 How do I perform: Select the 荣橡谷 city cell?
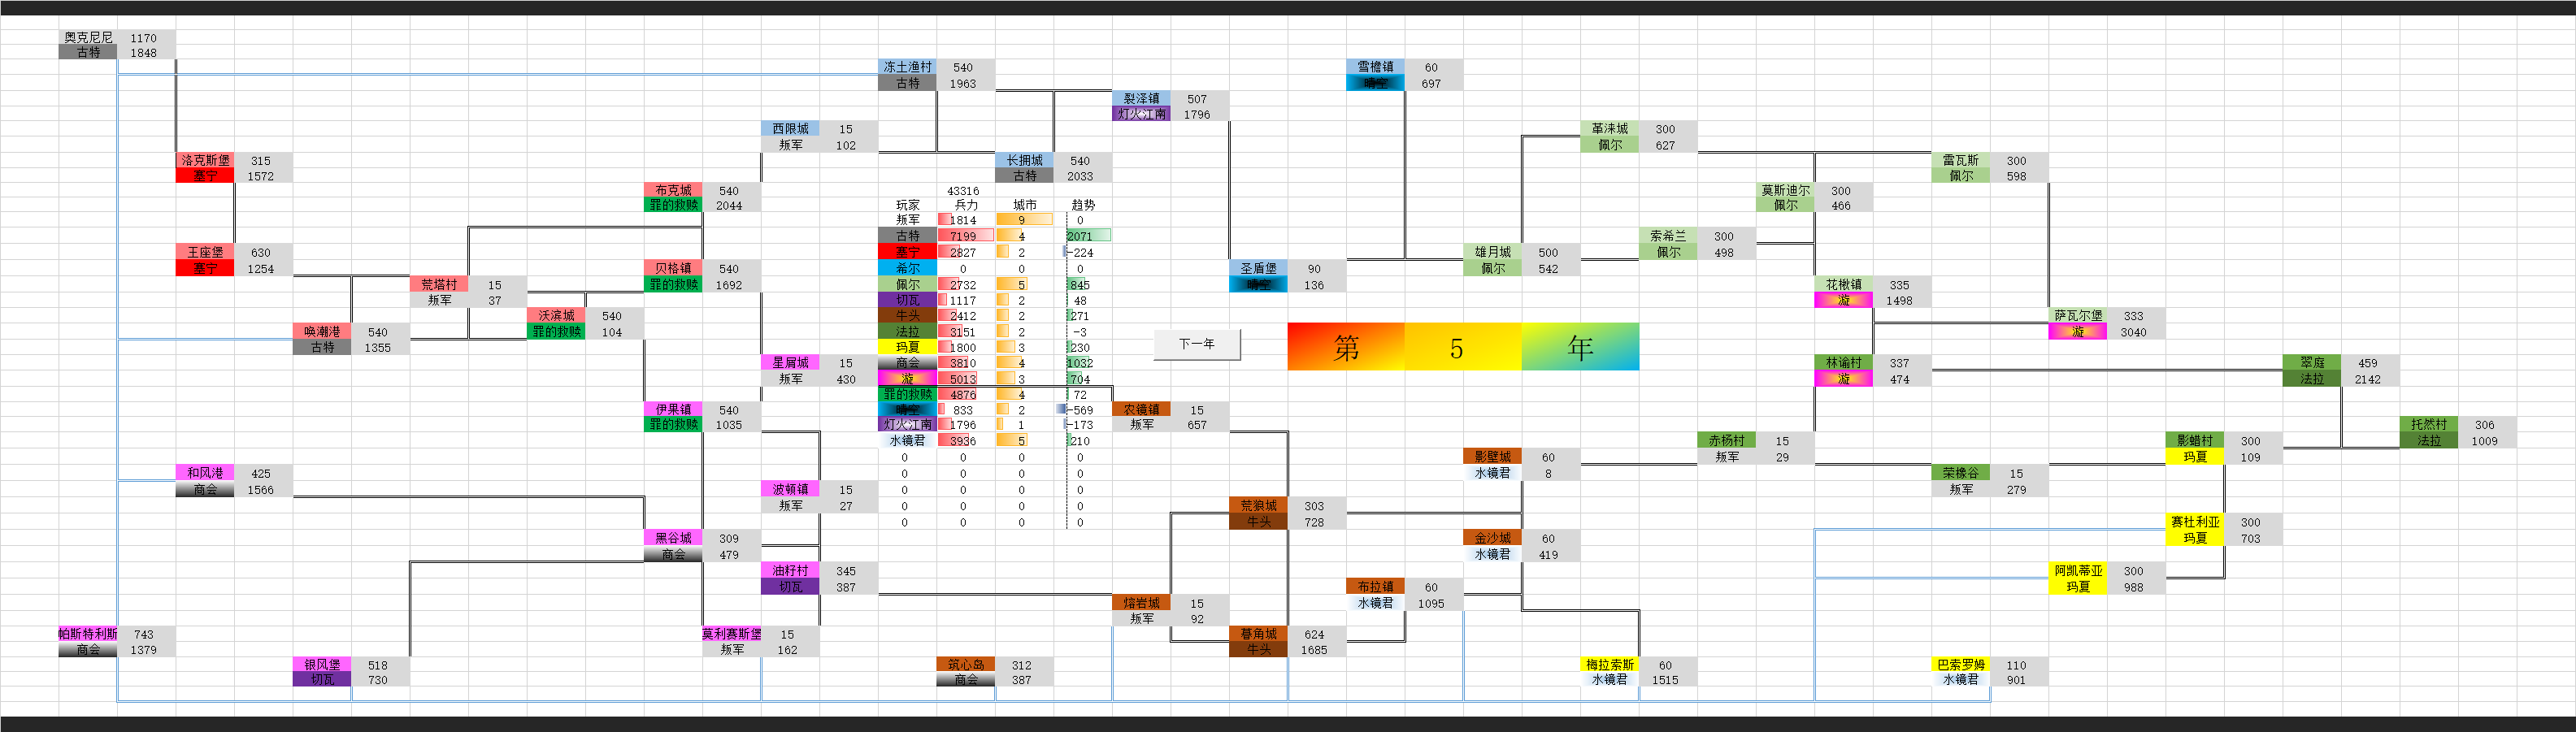point(1960,473)
